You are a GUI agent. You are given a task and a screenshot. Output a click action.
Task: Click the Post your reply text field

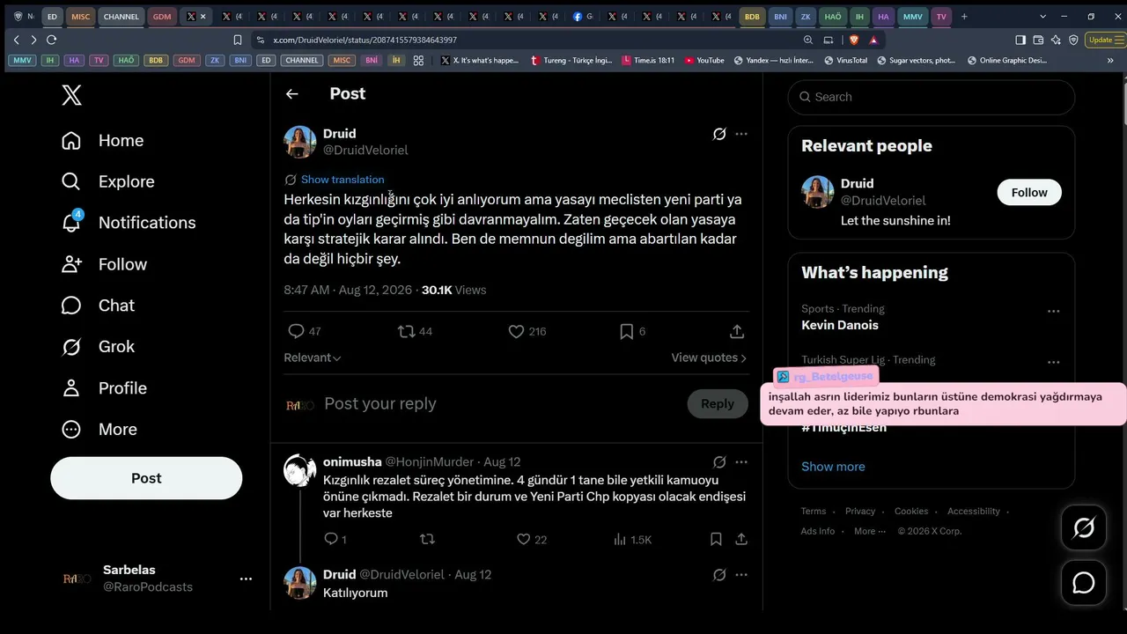coord(500,403)
